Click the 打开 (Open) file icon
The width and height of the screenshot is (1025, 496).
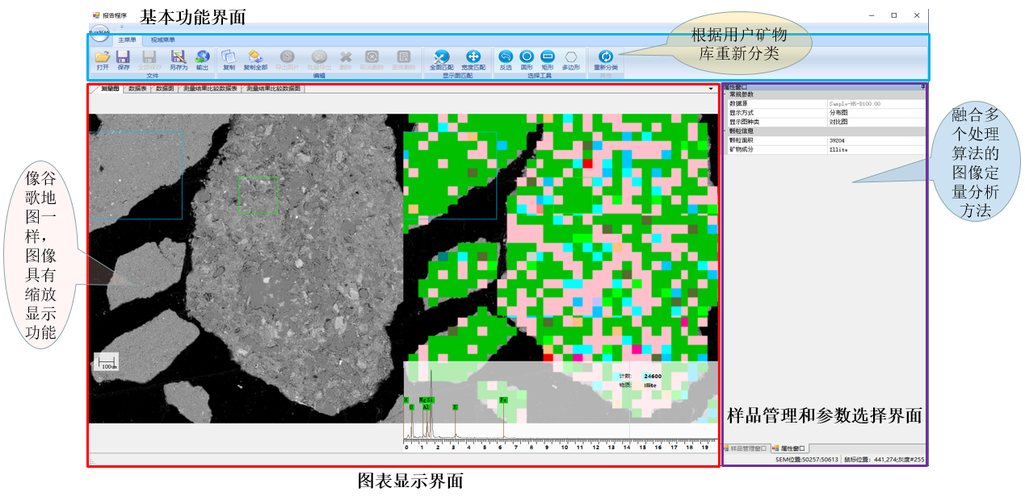[103, 57]
